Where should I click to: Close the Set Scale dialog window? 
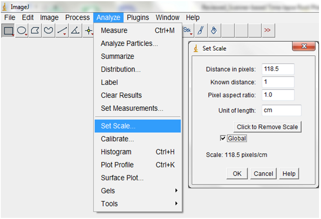pyautogui.click(x=304, y=46)
